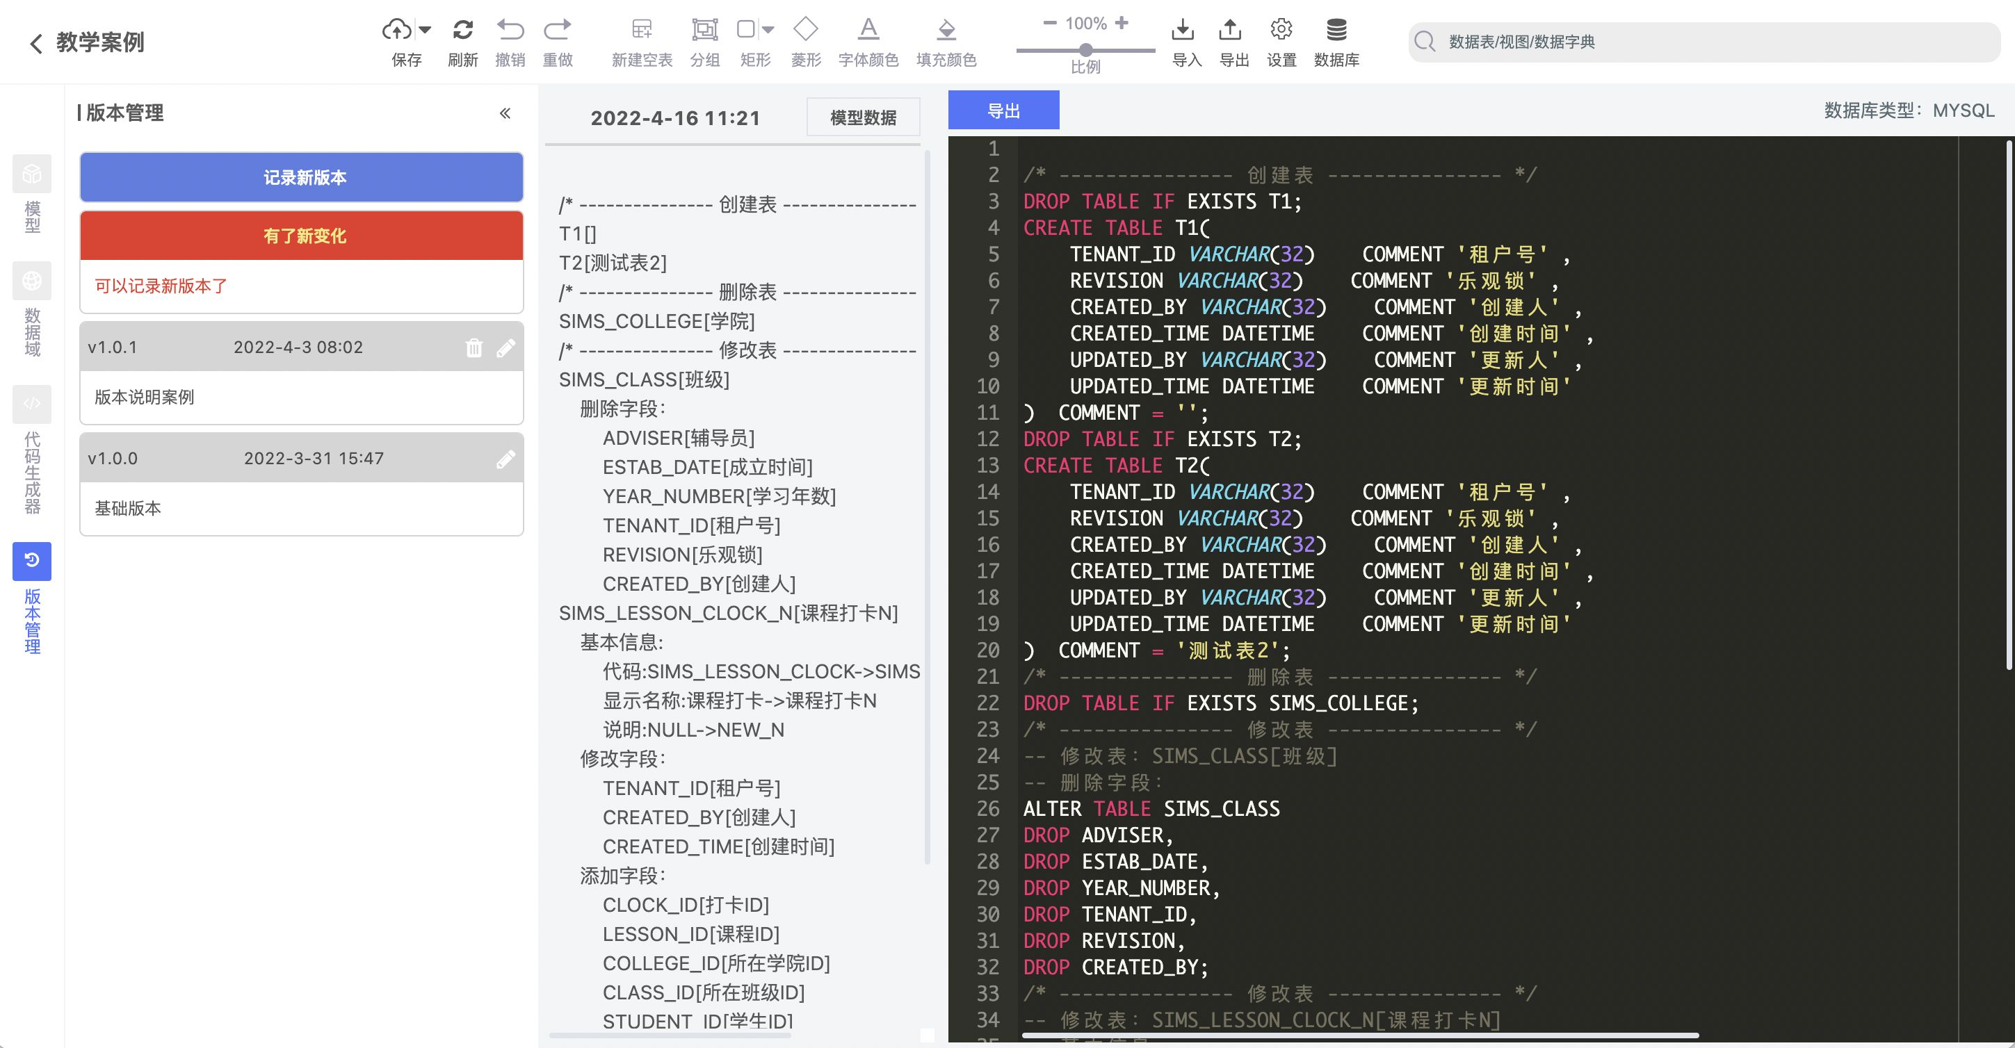Expand the rectangle shape dropdown arrow
This screenshot has height=1048, width=2015.
(x=768, y=31)
